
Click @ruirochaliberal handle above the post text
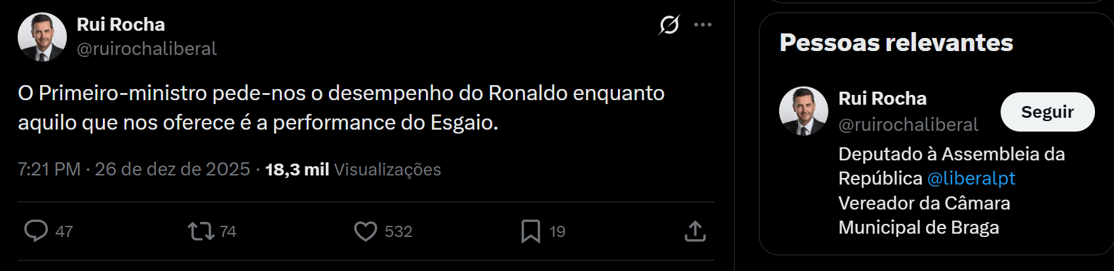tap(147, 49)
